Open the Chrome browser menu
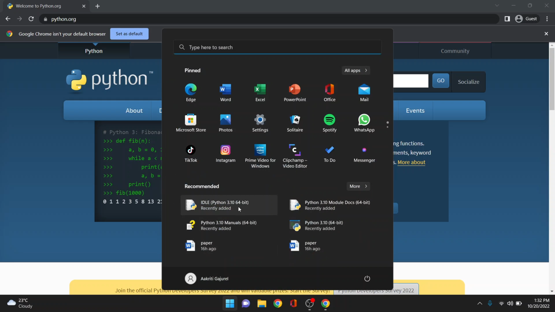This screenshot has height=312, width=555. (547, 19)
